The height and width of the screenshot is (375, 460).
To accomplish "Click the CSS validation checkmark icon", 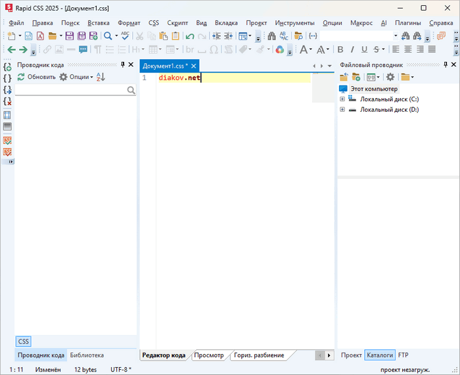I will pos(7,140).
